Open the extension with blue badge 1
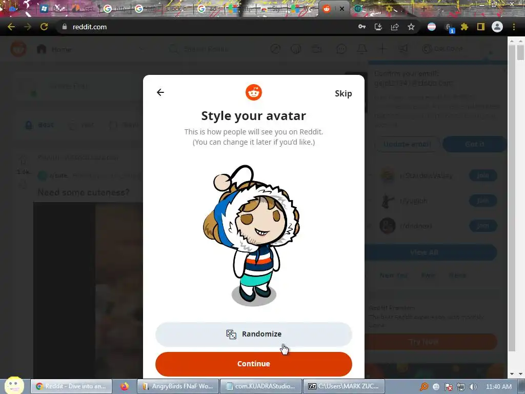This screenshot has height=394, width=525. [x=449, y=28]
